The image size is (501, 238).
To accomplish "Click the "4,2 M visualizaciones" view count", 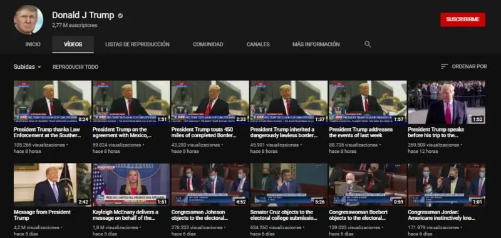I will [36, 228].
